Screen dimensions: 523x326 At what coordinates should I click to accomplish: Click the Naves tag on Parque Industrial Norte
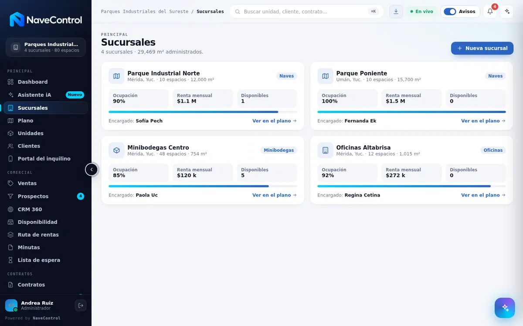click(x=286, y=76)
